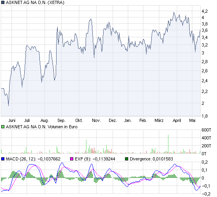Click the 2,4 price axis value

click(x=205, y=81)
